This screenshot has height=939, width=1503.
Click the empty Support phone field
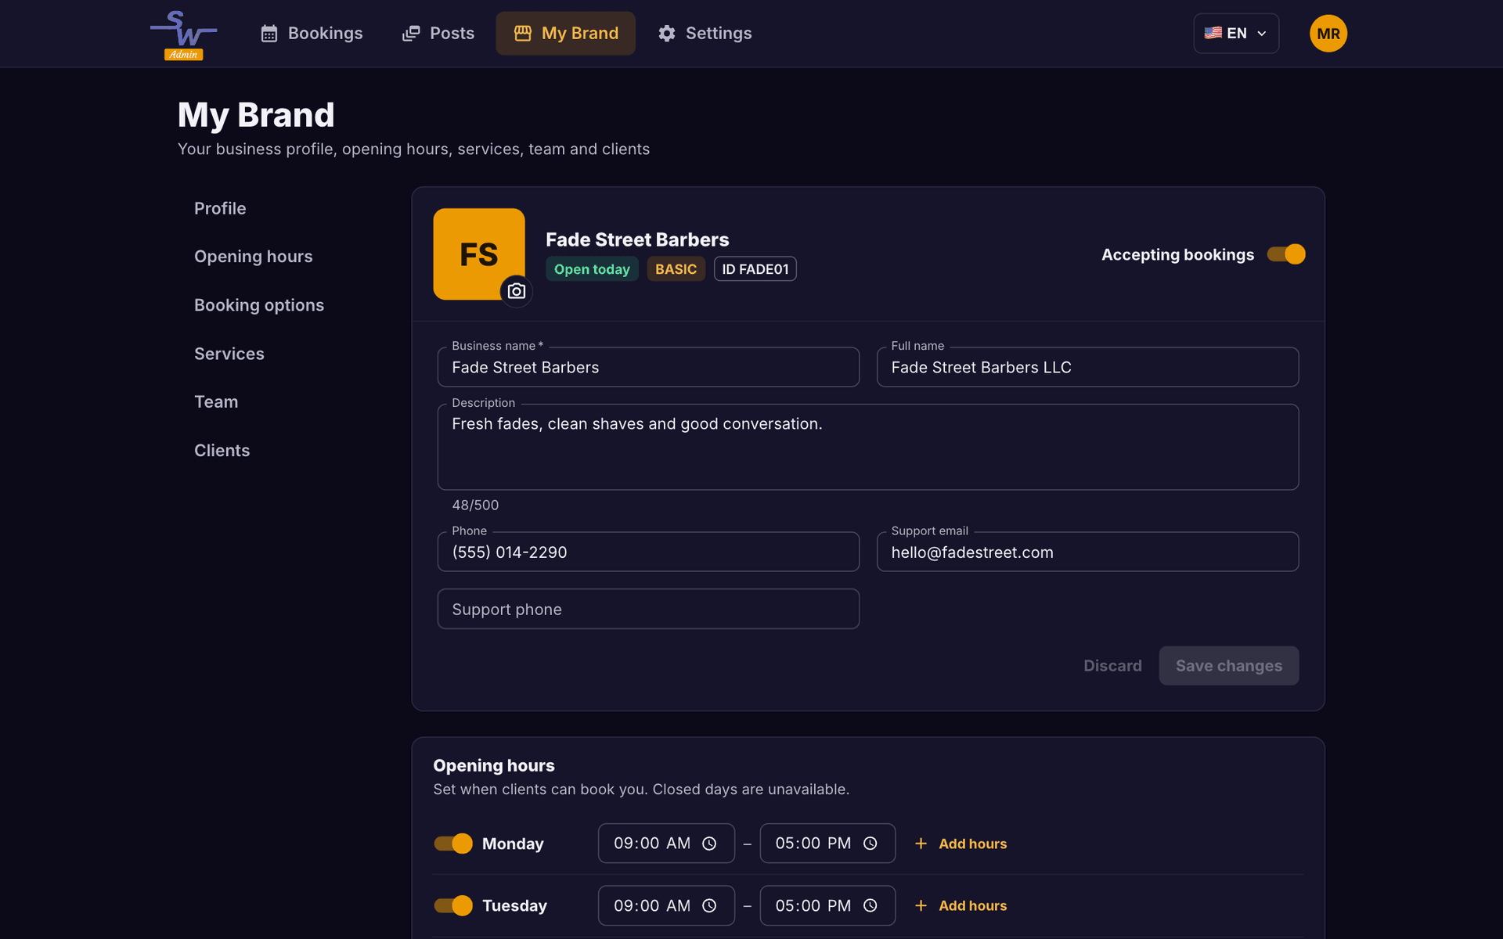point(648,609)
